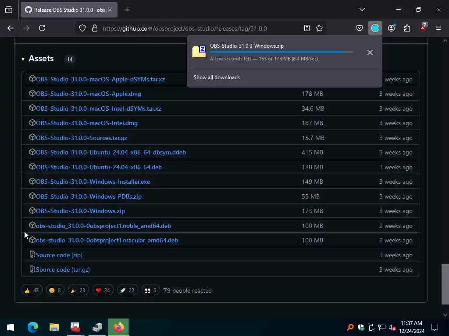Go back with the browser back arrow
Viewport: 449px width, 336px height.
tap(11, 28)
